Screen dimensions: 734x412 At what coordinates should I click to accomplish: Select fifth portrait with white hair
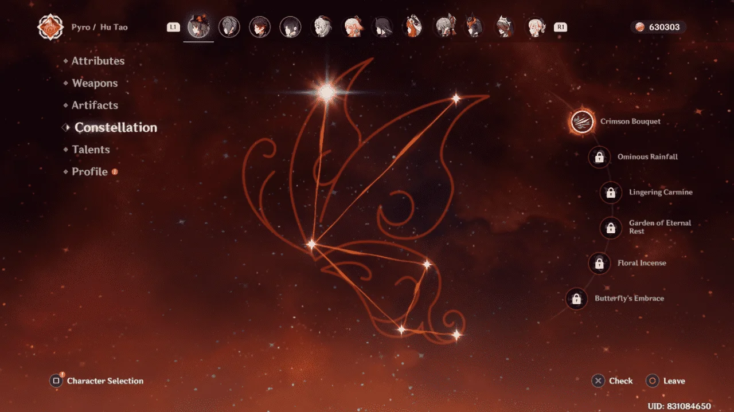coord(321,27)
